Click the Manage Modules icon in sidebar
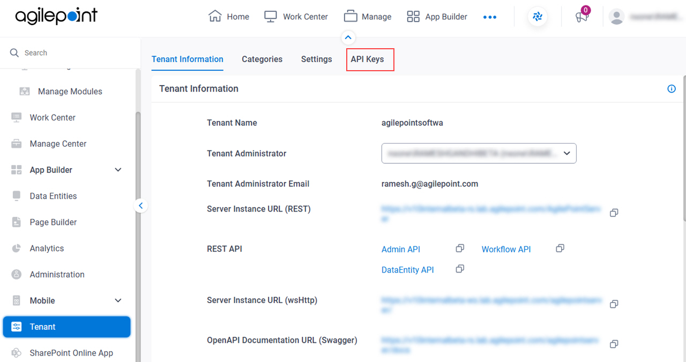 [x=25, y=92]
